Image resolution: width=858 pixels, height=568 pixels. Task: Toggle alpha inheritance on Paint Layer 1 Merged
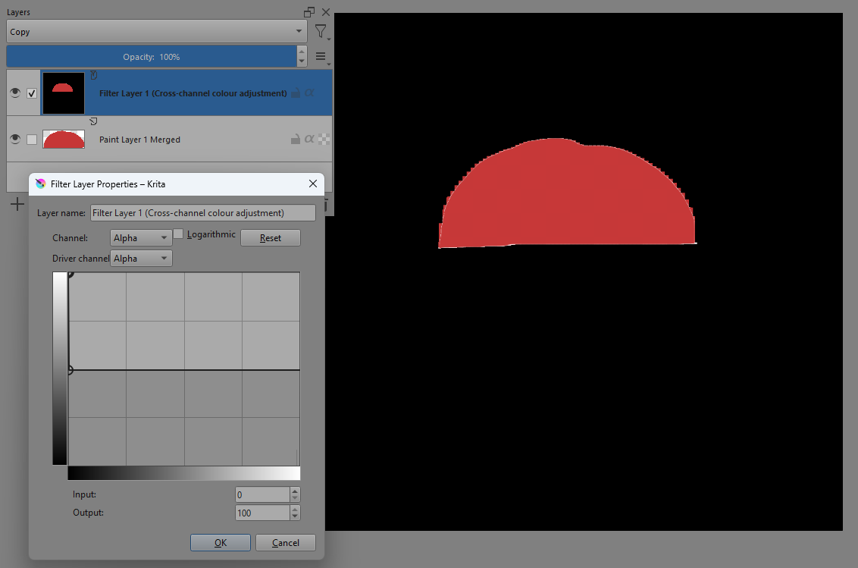309,139
